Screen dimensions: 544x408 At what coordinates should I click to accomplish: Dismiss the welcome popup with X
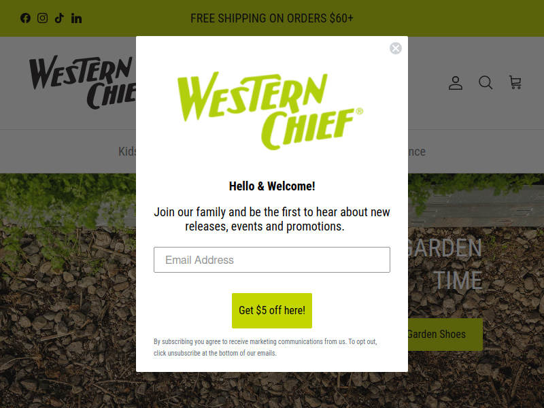click(x=396, y=48)
